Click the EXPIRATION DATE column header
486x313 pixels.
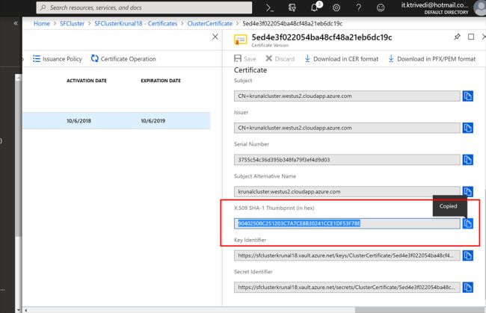[x=161, y=81]
